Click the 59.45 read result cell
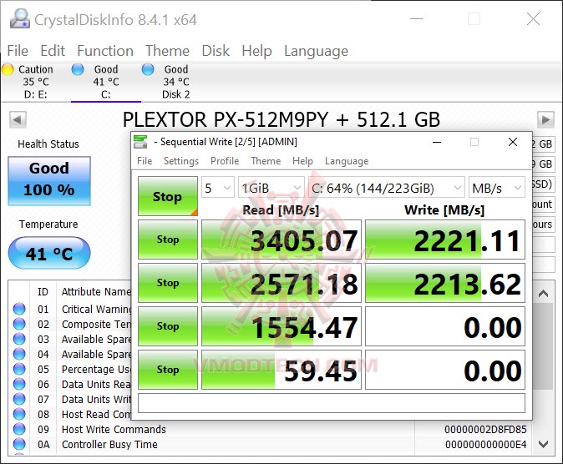563x464 pixels. tap(281, 370)
